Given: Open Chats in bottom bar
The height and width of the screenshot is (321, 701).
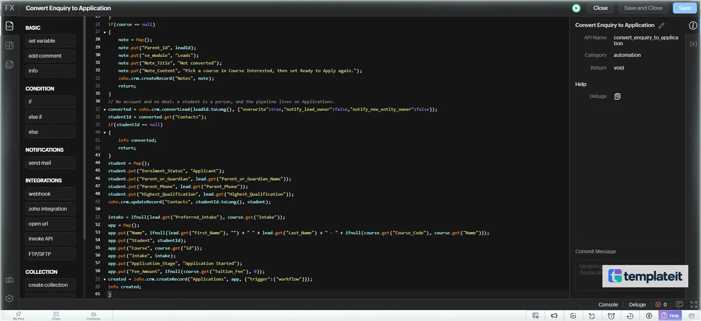Looking at the screenshot, I should (56, 316).
